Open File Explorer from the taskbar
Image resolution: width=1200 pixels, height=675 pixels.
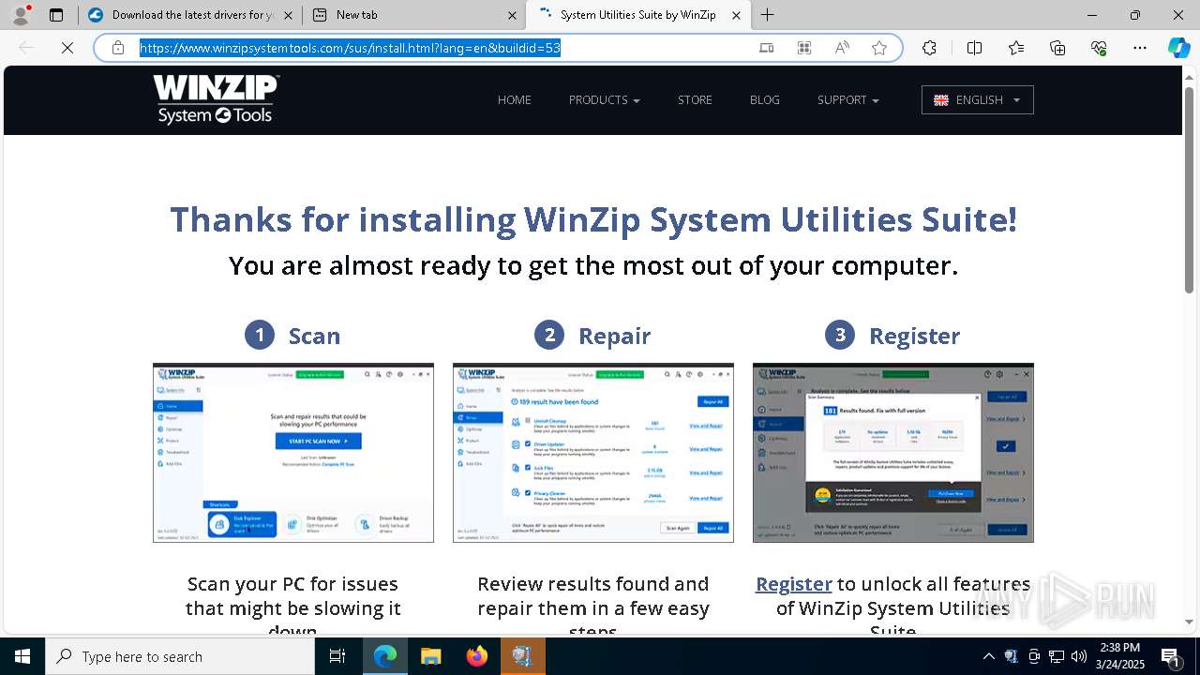(x=430, y=656)
